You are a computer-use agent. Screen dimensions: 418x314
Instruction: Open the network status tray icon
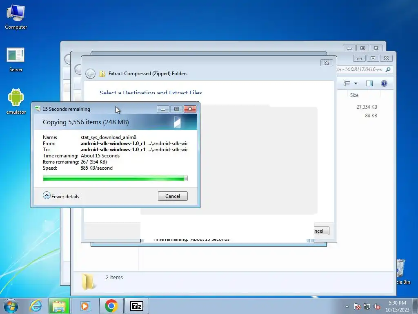pyautogui.click(x=367, y=306)
